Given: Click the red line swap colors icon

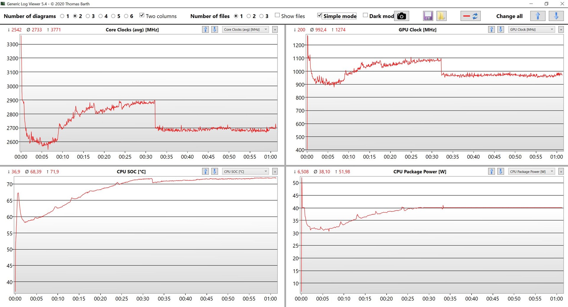Looking at the screenshot, I should [470, 16].
